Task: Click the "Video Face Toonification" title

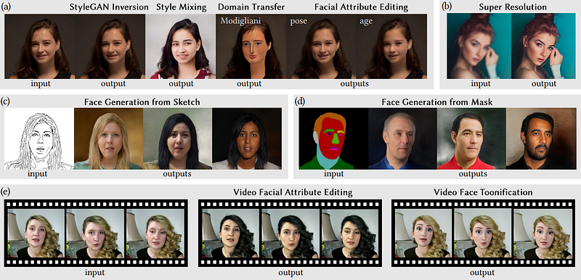Action: tap(483, 192)
